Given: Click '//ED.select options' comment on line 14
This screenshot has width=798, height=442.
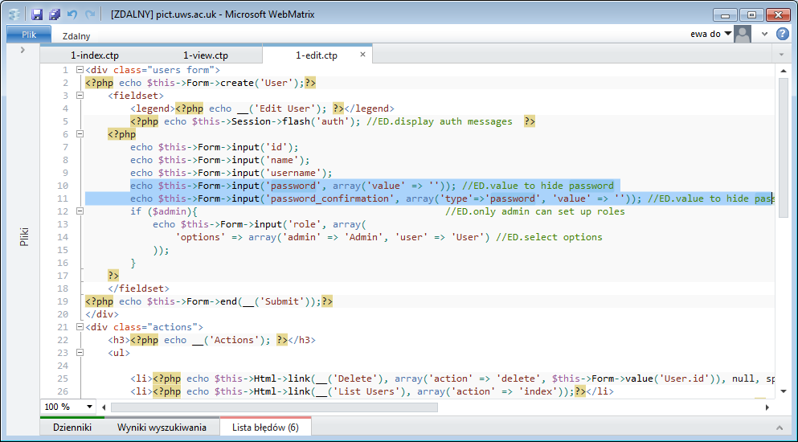Looking at the screenshot, I should (x=549, y=237).
